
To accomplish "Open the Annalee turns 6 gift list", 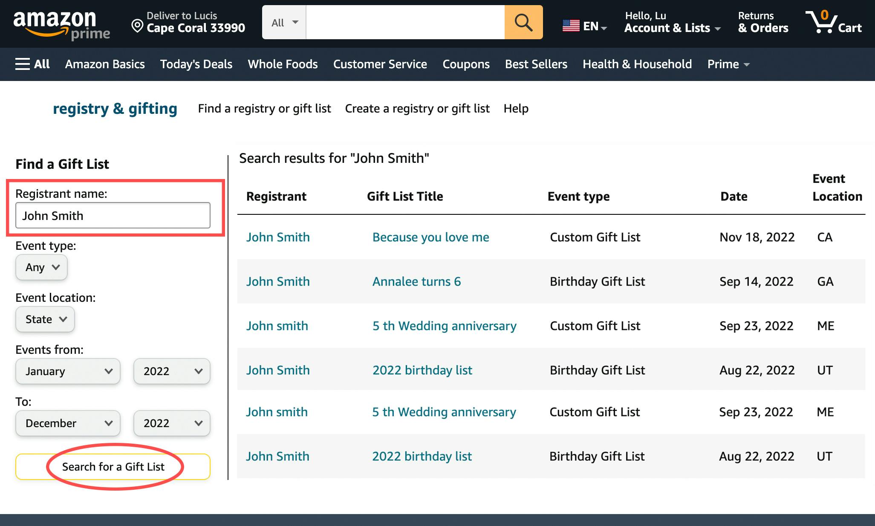I will 416,281.
